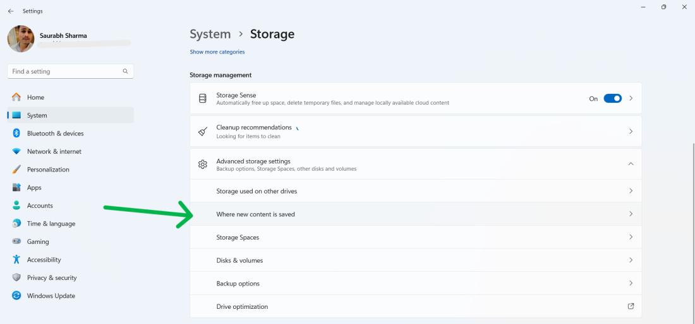Expand Cleanup recommendations chevron
This screenshot has height=324, width=695.
point(631,131)
